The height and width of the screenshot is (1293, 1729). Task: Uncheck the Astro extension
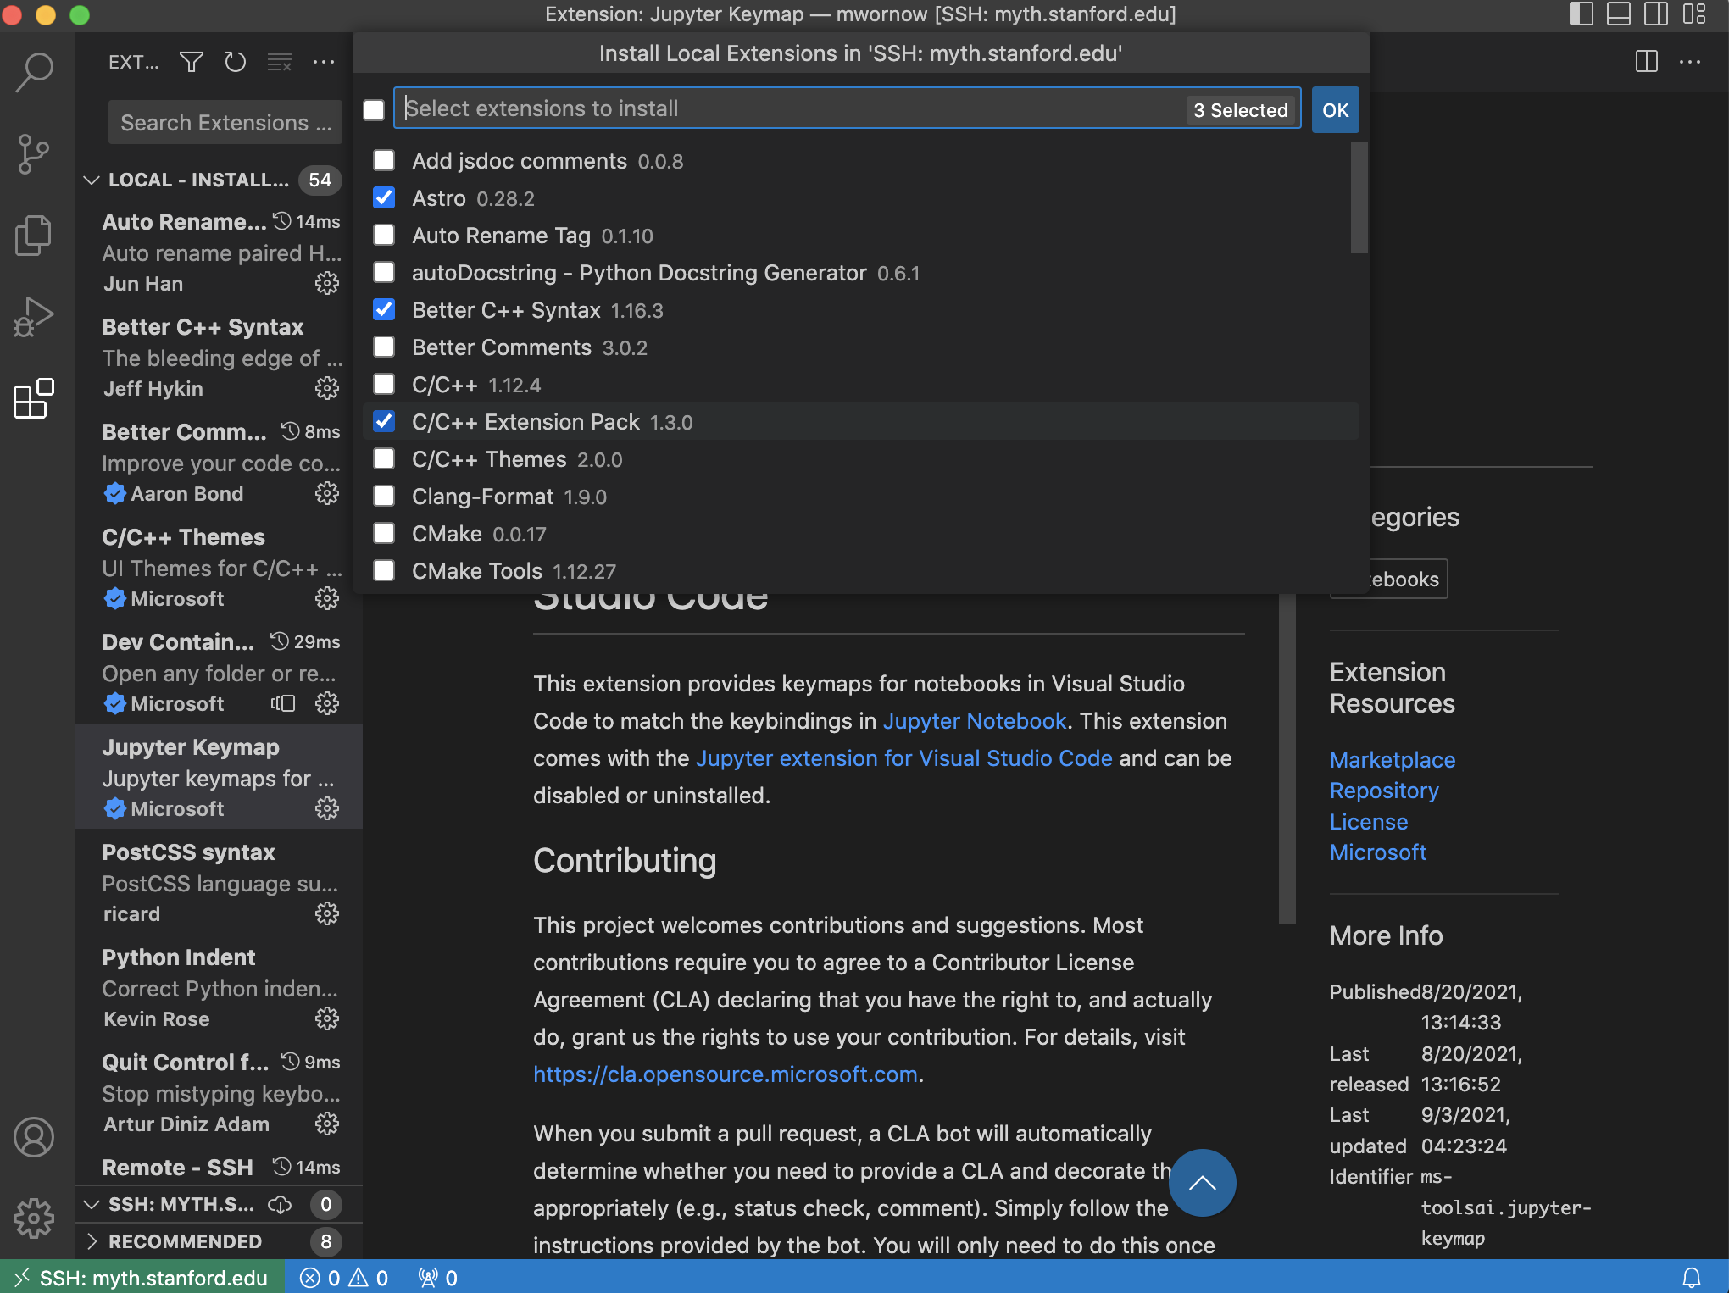[384, 197]
